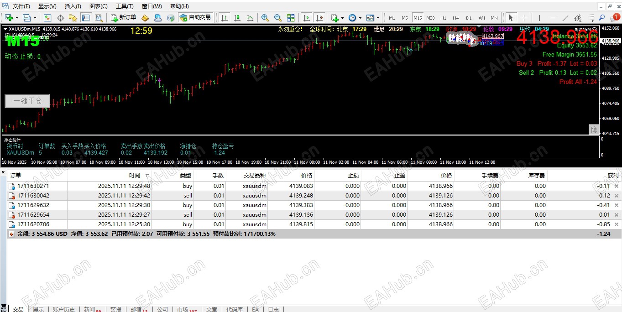Zoom out on the chart

(277, 18)
